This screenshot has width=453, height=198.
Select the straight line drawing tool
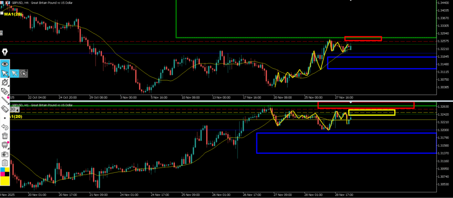coord(4,101)
